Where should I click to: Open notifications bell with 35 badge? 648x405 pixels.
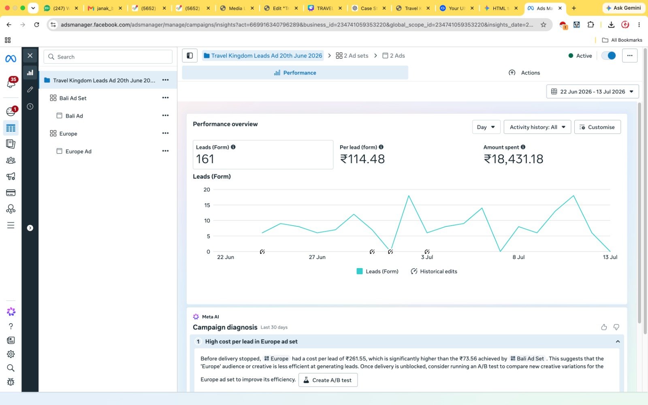pos(11,82)
